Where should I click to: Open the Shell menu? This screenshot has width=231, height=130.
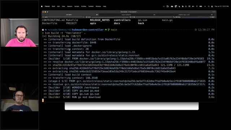tap(53, 6)
